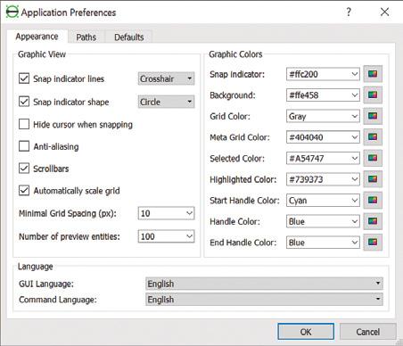Enable Hide cursor when snapping
This screenshot has width=403, height=346.
click(x=24, y=124)
